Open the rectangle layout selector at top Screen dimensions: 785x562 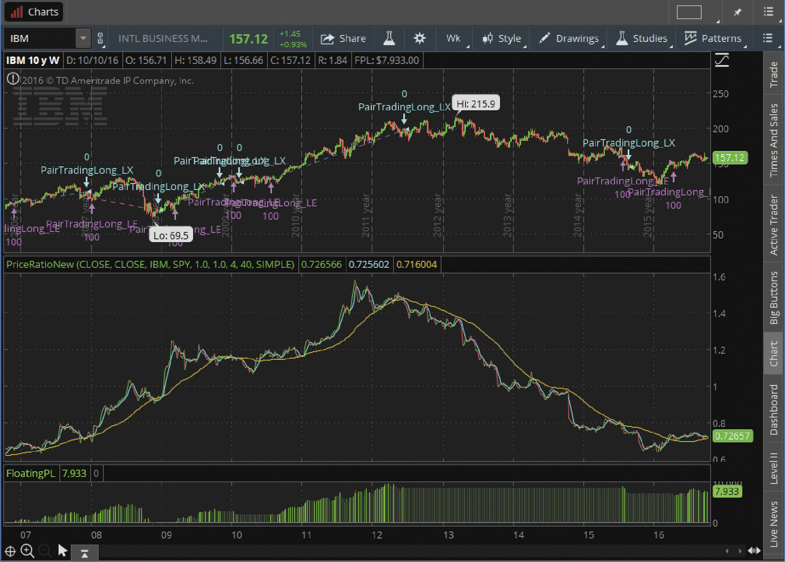(x=689, y=12)
